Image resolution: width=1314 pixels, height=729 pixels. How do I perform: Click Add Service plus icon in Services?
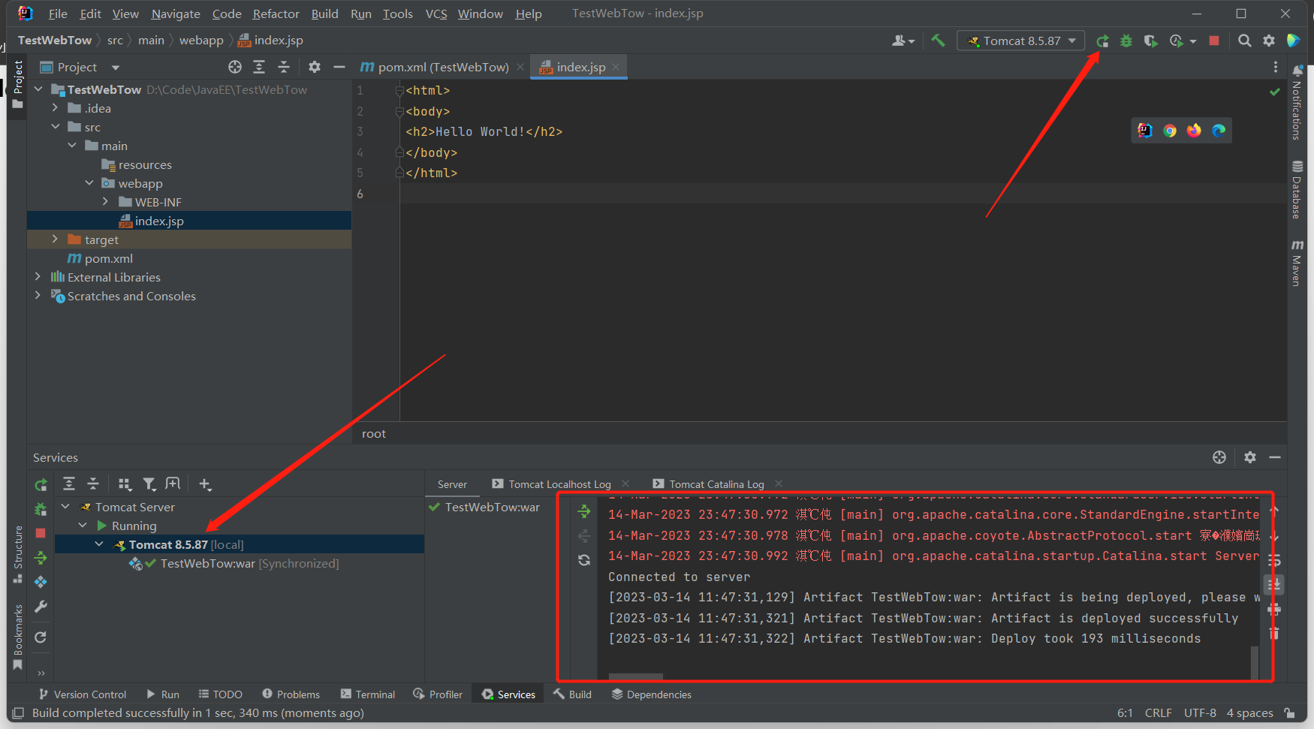[205, 484]
